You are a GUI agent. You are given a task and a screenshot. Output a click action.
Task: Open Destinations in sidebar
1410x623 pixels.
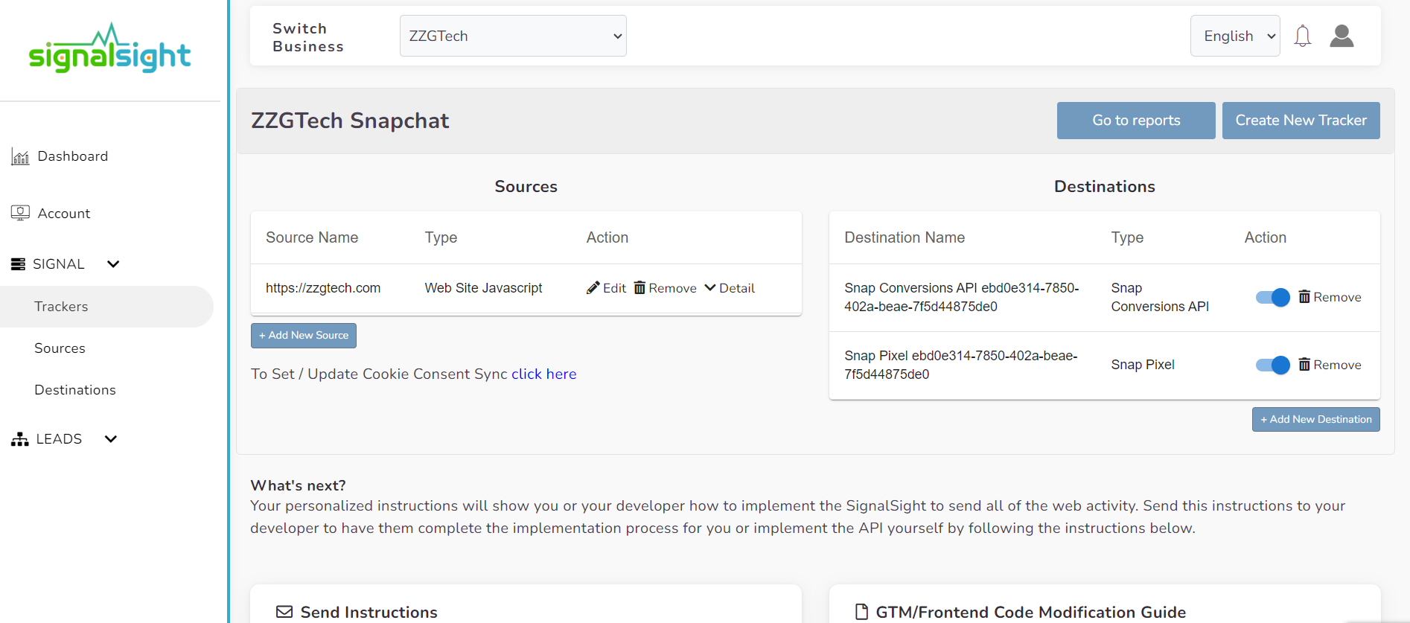75,390
